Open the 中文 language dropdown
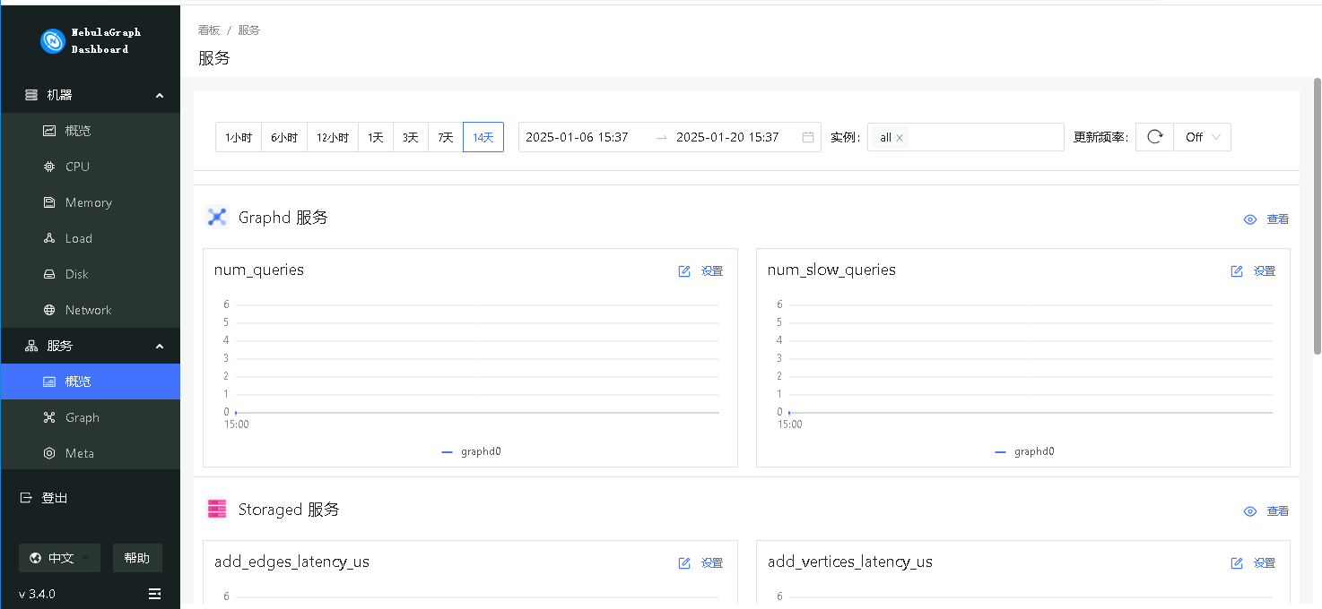This screenshot has width=1322, height=609. point(59,558)
